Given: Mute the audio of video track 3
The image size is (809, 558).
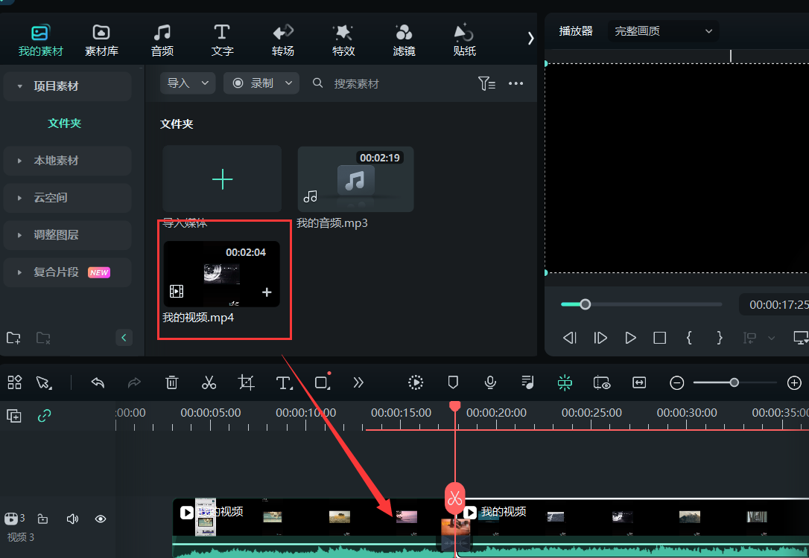Looking at the screenshot, I should [72, 519].
